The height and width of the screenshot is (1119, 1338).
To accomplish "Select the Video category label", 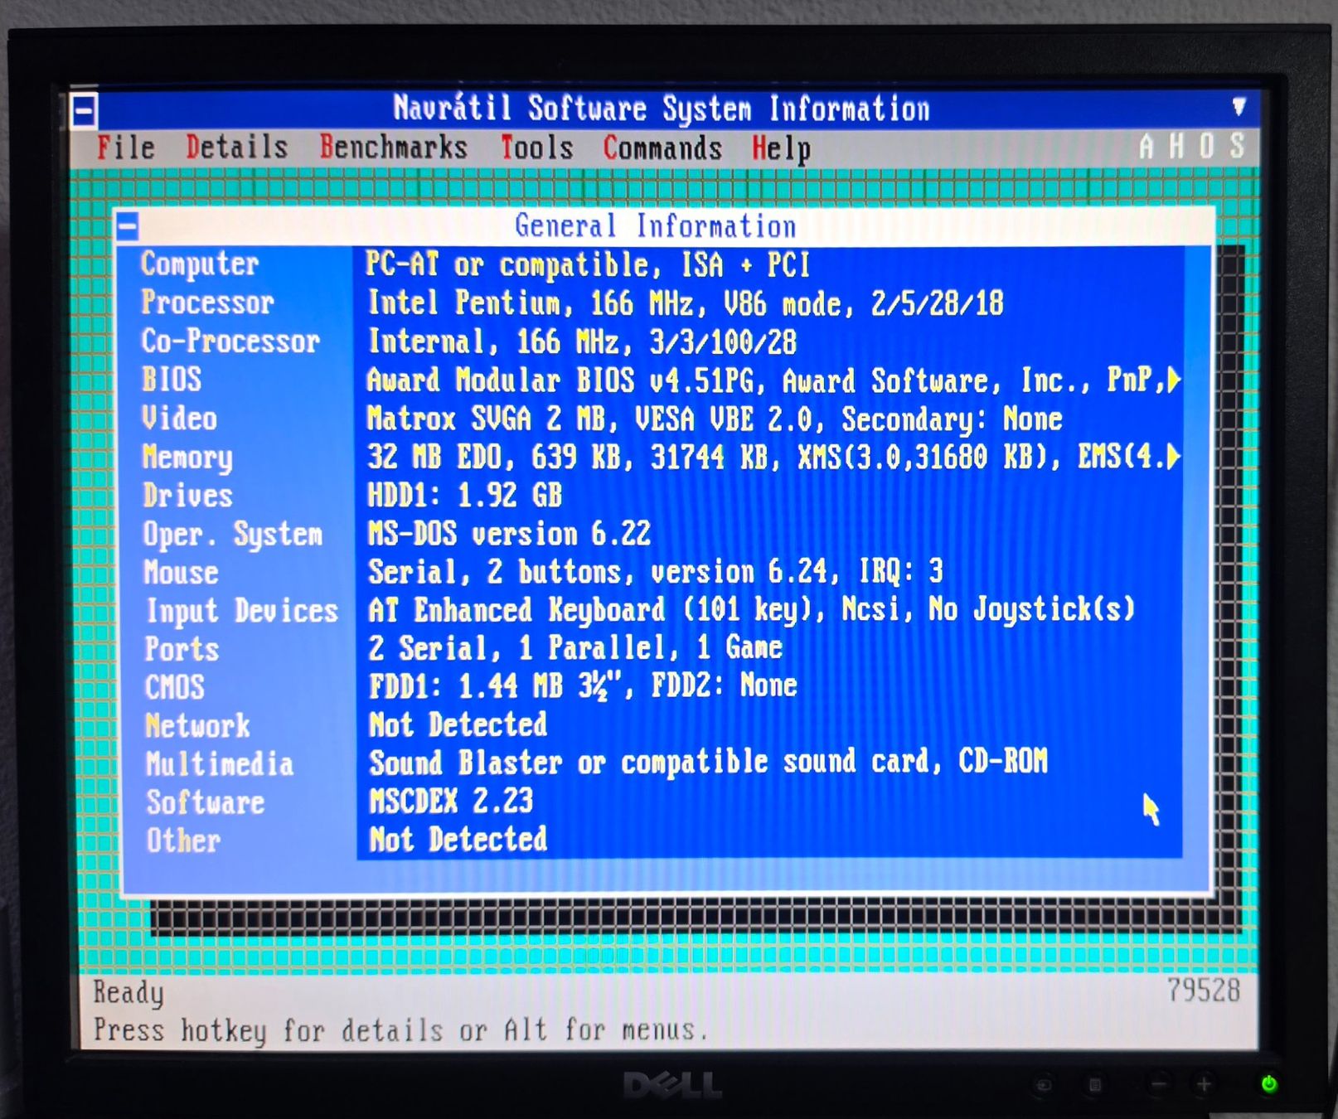I will click(x=179, y=418).
